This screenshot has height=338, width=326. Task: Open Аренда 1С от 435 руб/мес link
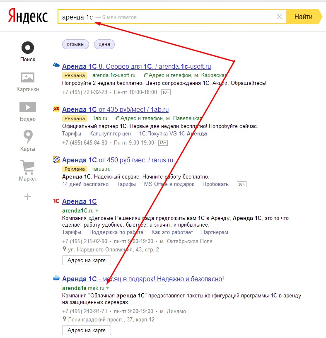tap(115, 109)
